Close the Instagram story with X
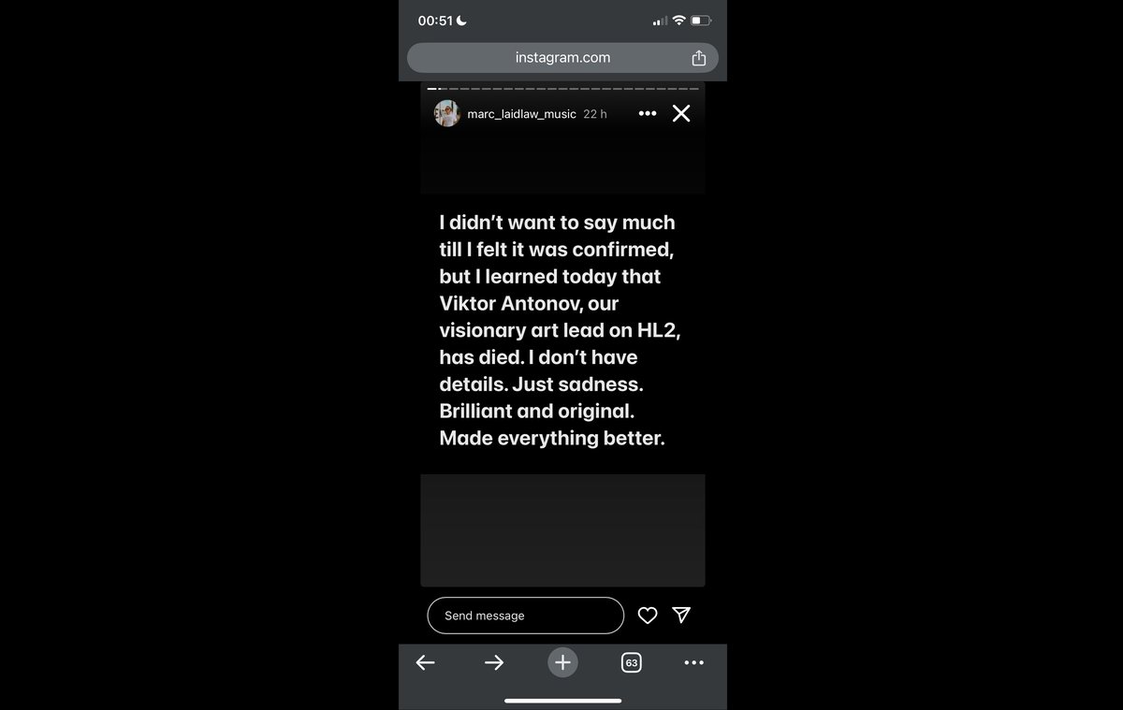 point(681,113)
